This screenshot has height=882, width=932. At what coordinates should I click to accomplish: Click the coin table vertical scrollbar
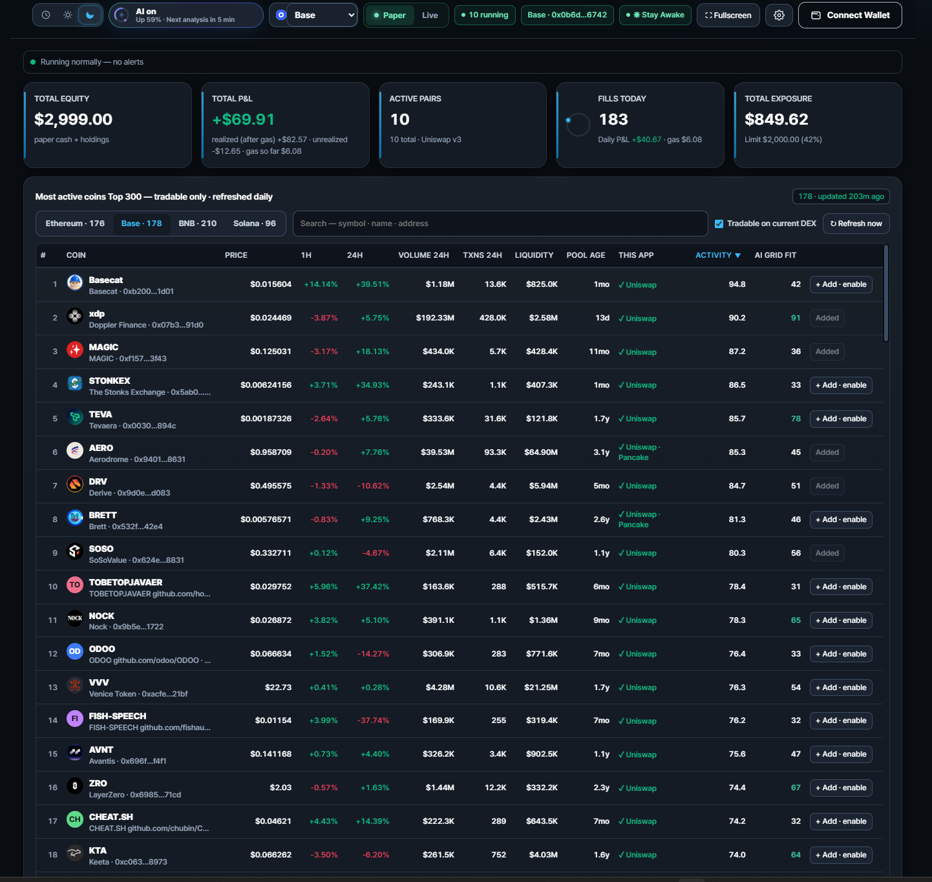(x=885, y=293)
